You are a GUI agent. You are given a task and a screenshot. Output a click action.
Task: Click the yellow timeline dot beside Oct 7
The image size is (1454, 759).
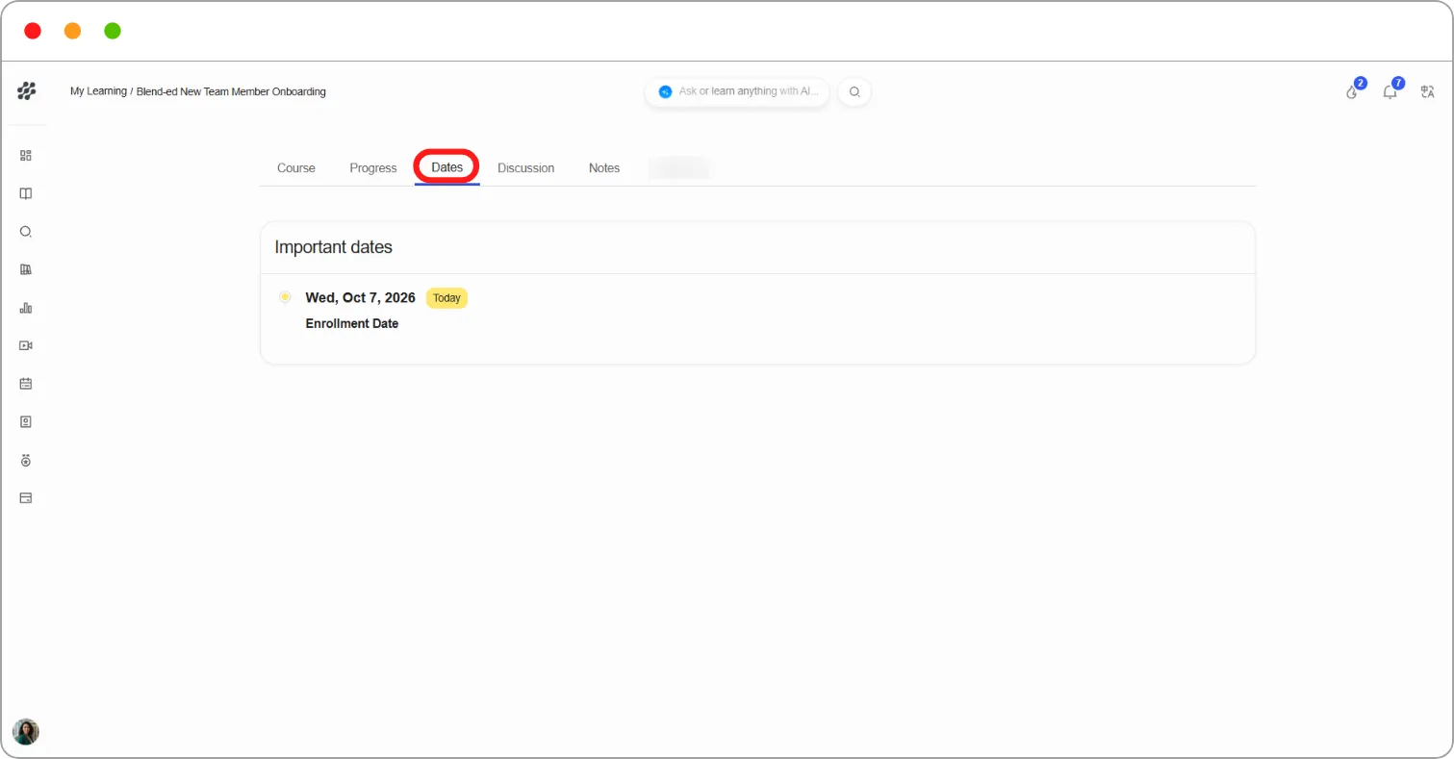(x=285, y=297)
